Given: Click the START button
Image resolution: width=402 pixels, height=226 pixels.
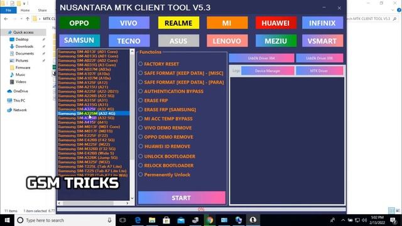Looking at the screenshot, I should point(182,198).
